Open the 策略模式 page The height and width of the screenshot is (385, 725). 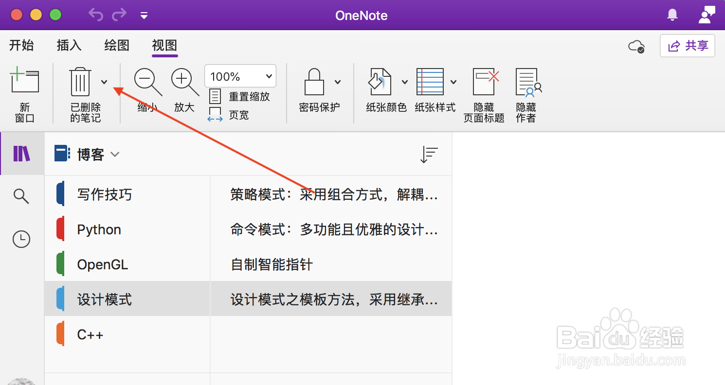(331, 194)
